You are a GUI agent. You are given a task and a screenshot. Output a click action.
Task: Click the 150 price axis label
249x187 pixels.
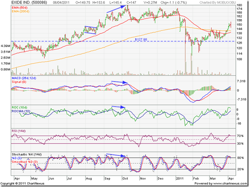[x=239, y=25]
